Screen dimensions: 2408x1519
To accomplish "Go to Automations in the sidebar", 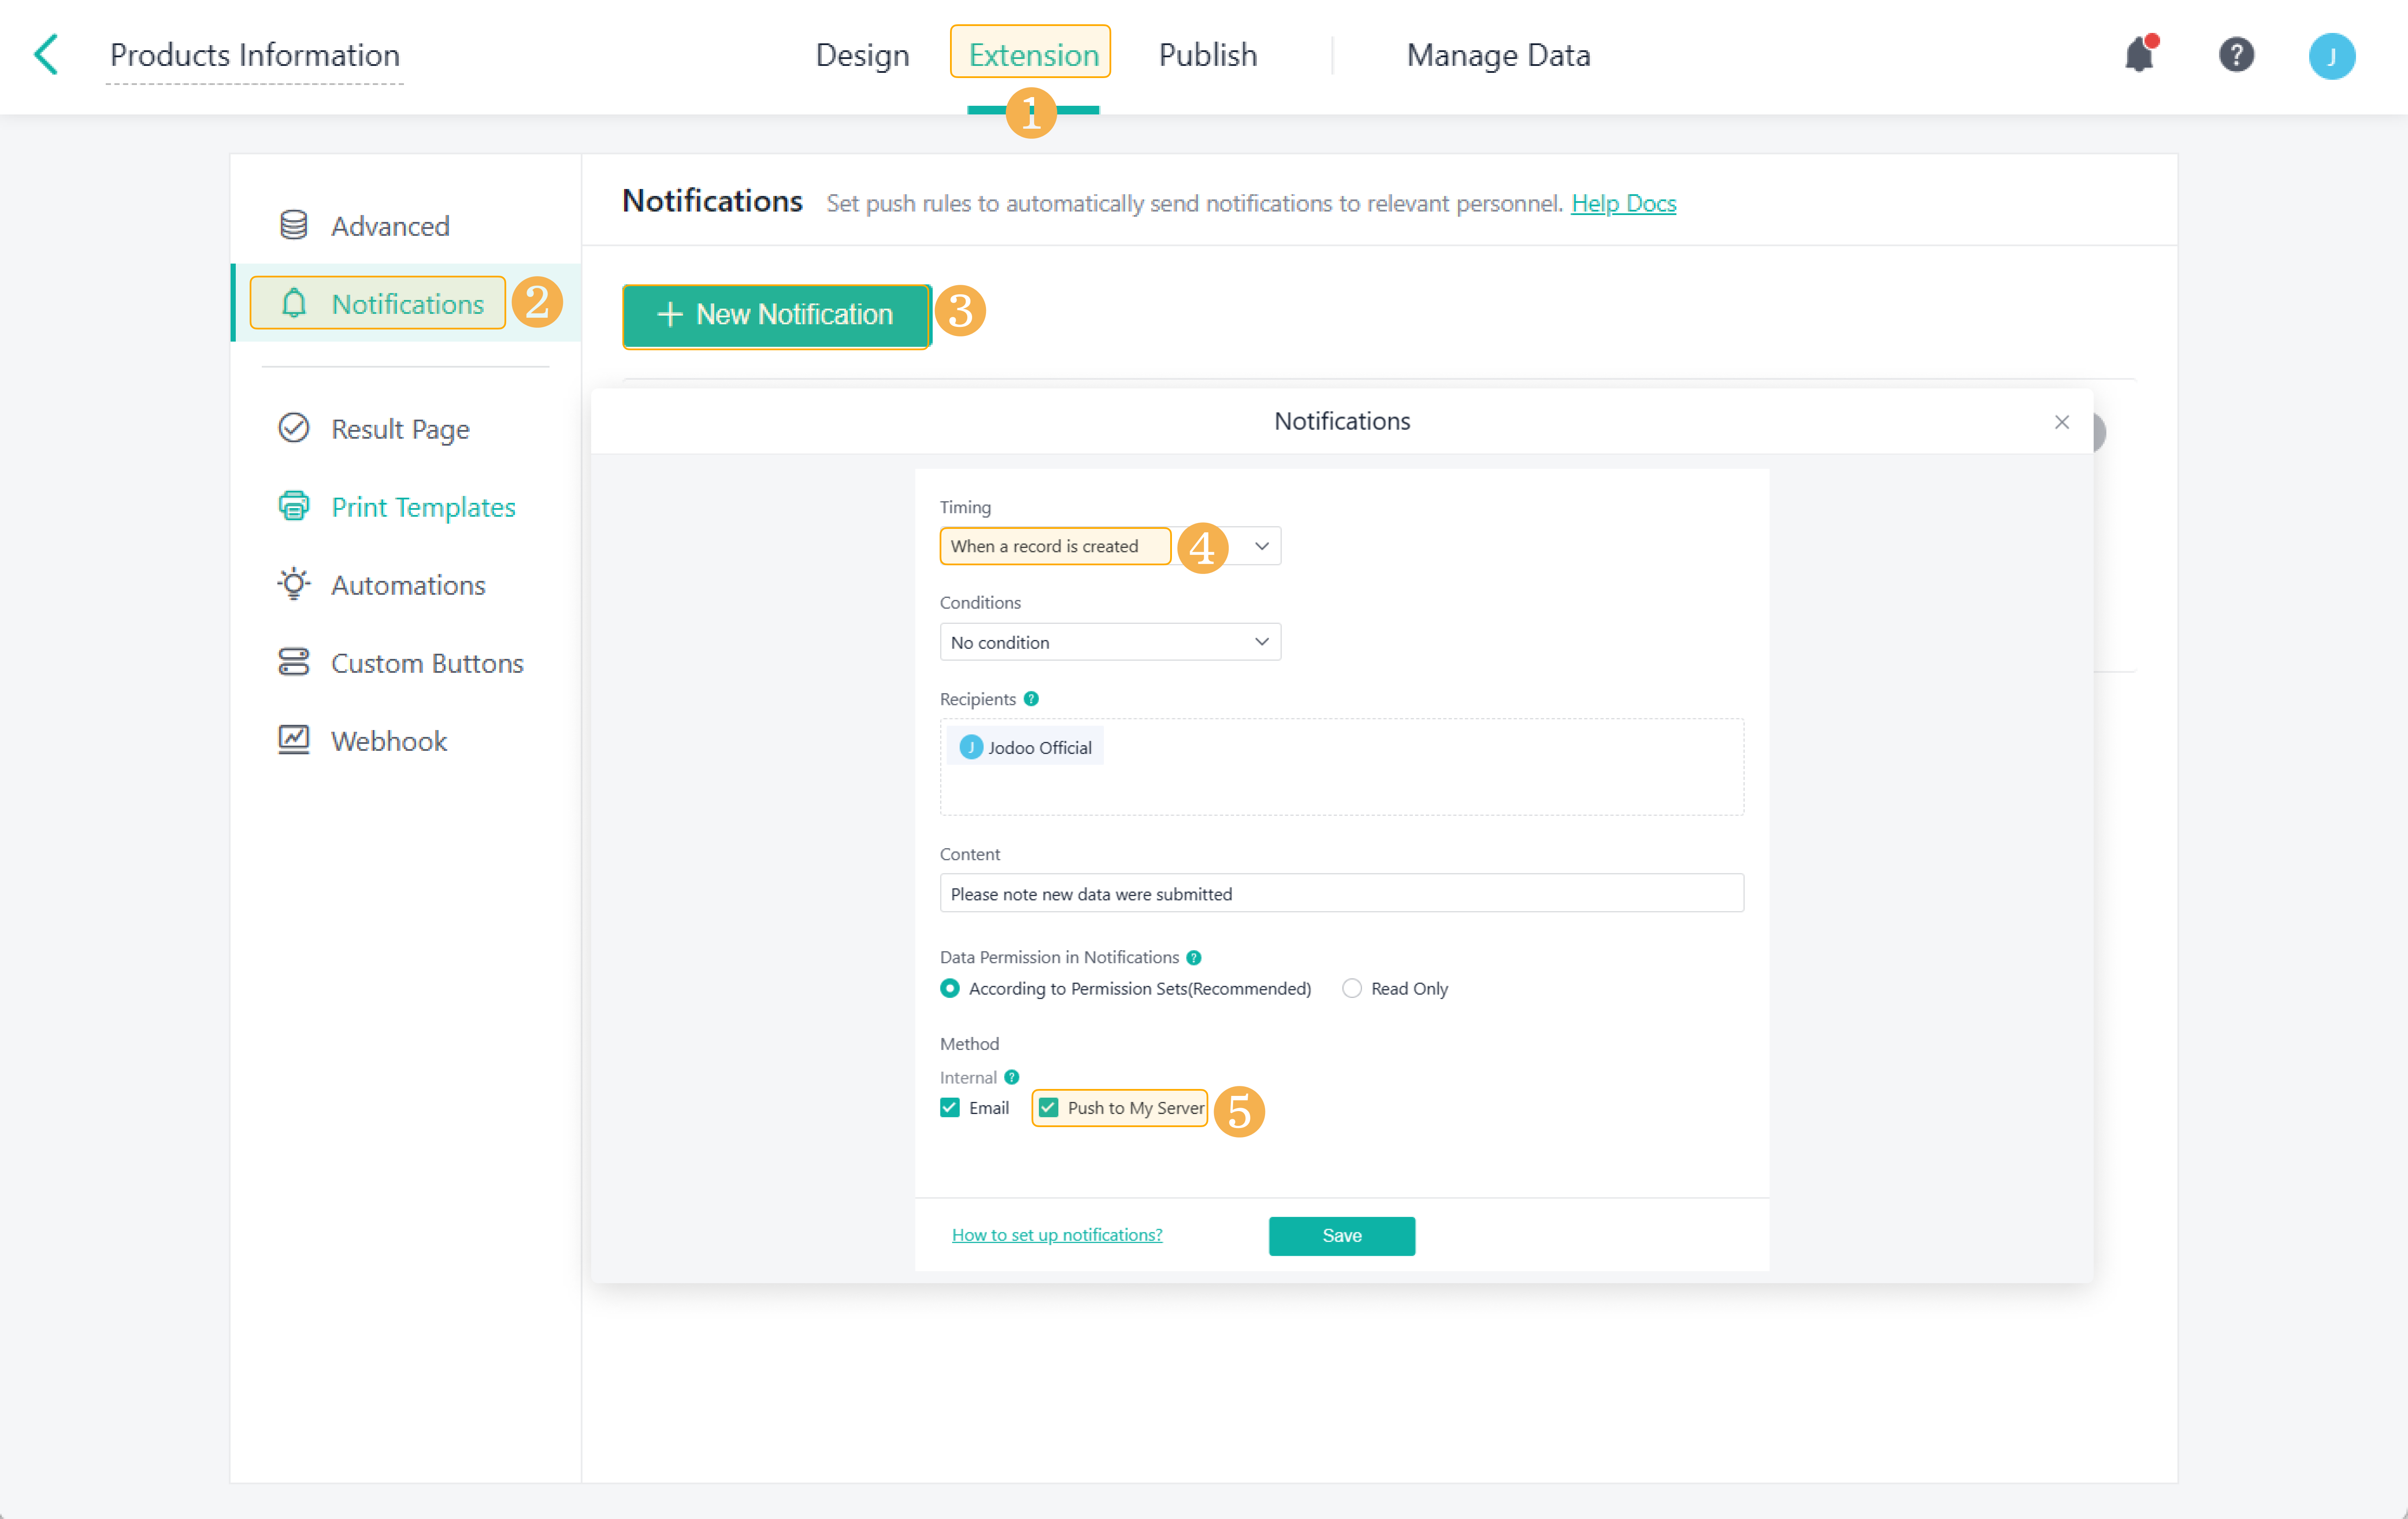I will [x=407, y=585].
